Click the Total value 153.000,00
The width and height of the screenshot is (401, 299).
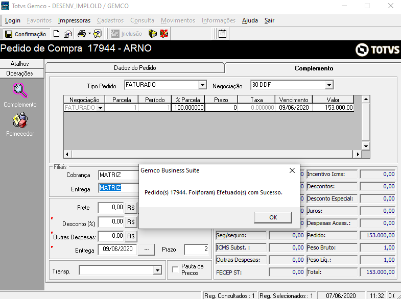pos(378,272)
